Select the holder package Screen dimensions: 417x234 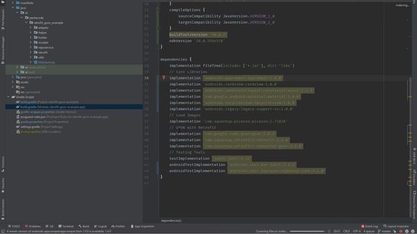42,38
